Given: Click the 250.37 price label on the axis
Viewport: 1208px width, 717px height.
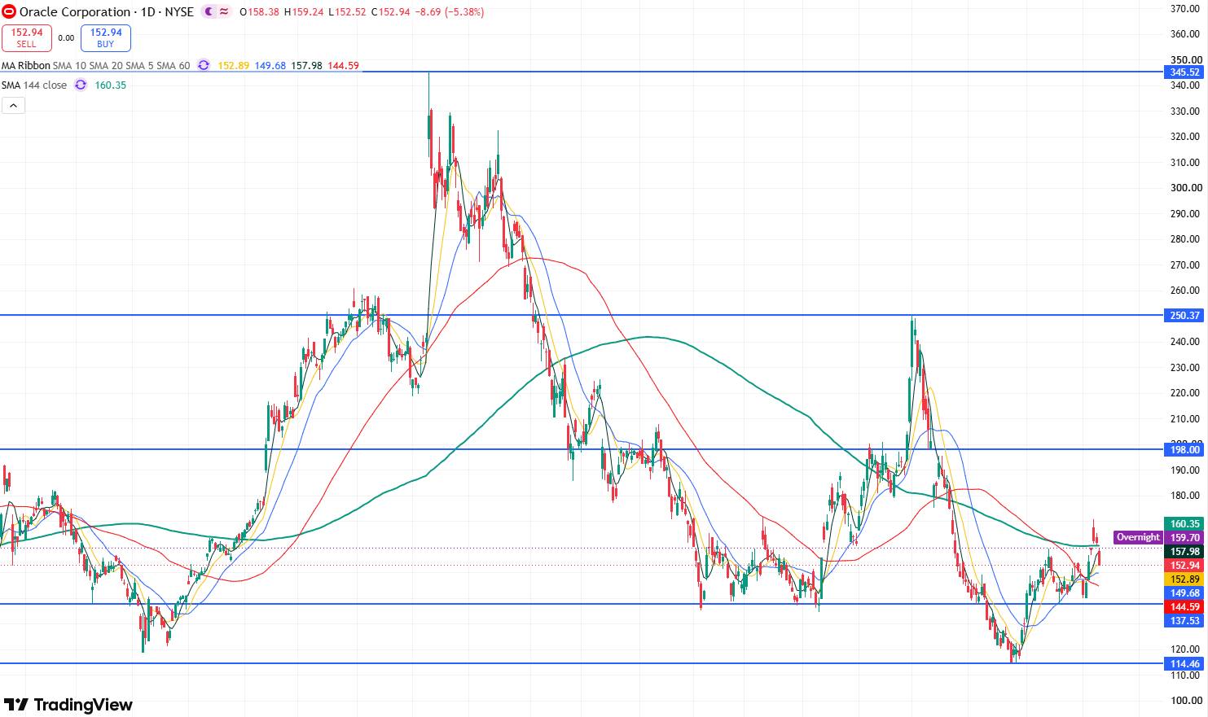Looking at the screenshot, I should pyautogui.click(x=1184, y=316).
